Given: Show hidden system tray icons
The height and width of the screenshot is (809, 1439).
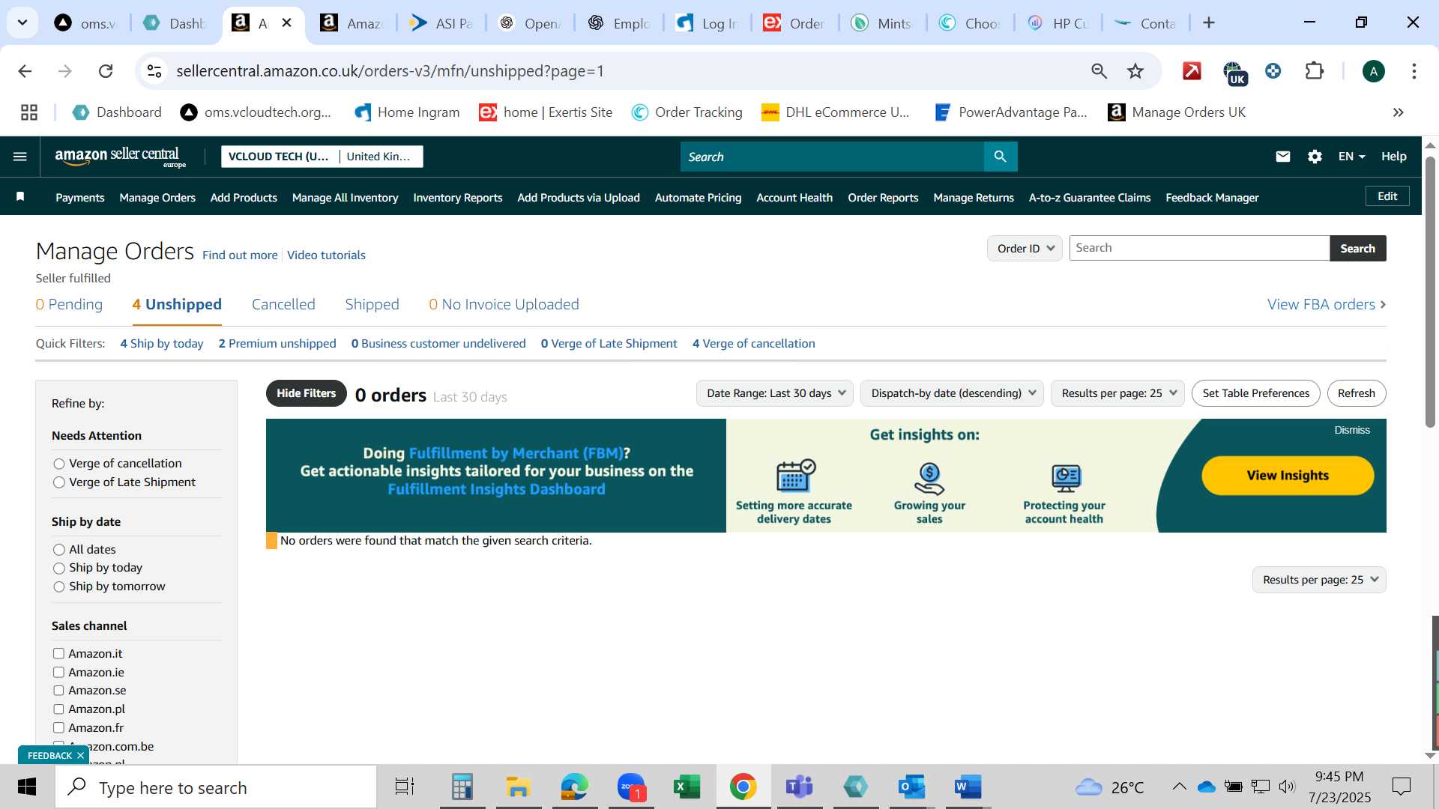Looking at the screenshot, I should tap(1179, 787).
